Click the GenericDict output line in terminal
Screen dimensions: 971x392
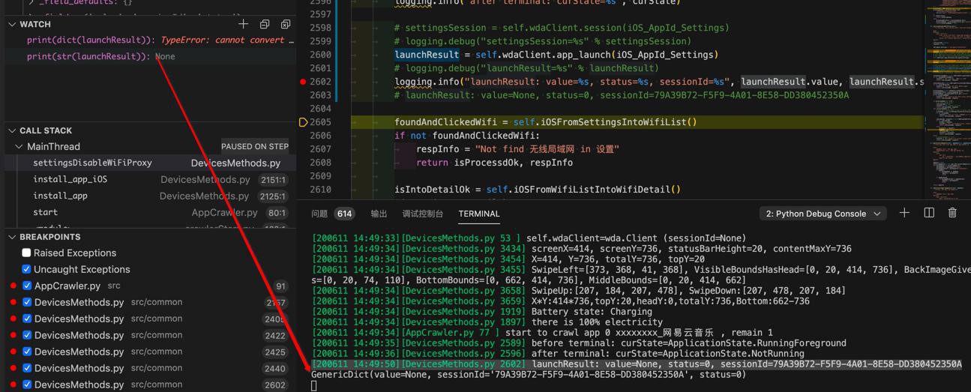(x=529, y=375)
